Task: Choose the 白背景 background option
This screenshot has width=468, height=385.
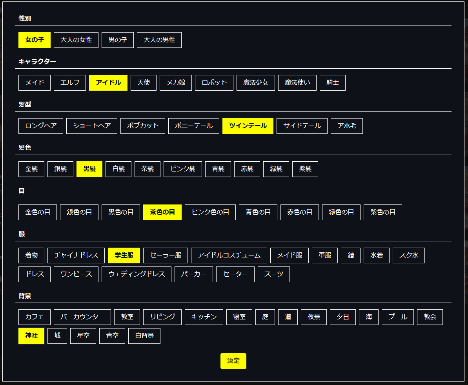Action: (144, 336)
